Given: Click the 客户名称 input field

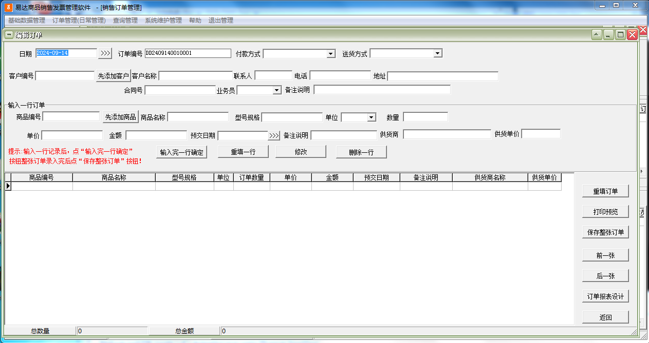Looking at the screenshot, I should pos(196,76).
